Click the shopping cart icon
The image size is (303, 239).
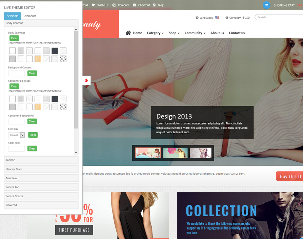tap(266, 5)
